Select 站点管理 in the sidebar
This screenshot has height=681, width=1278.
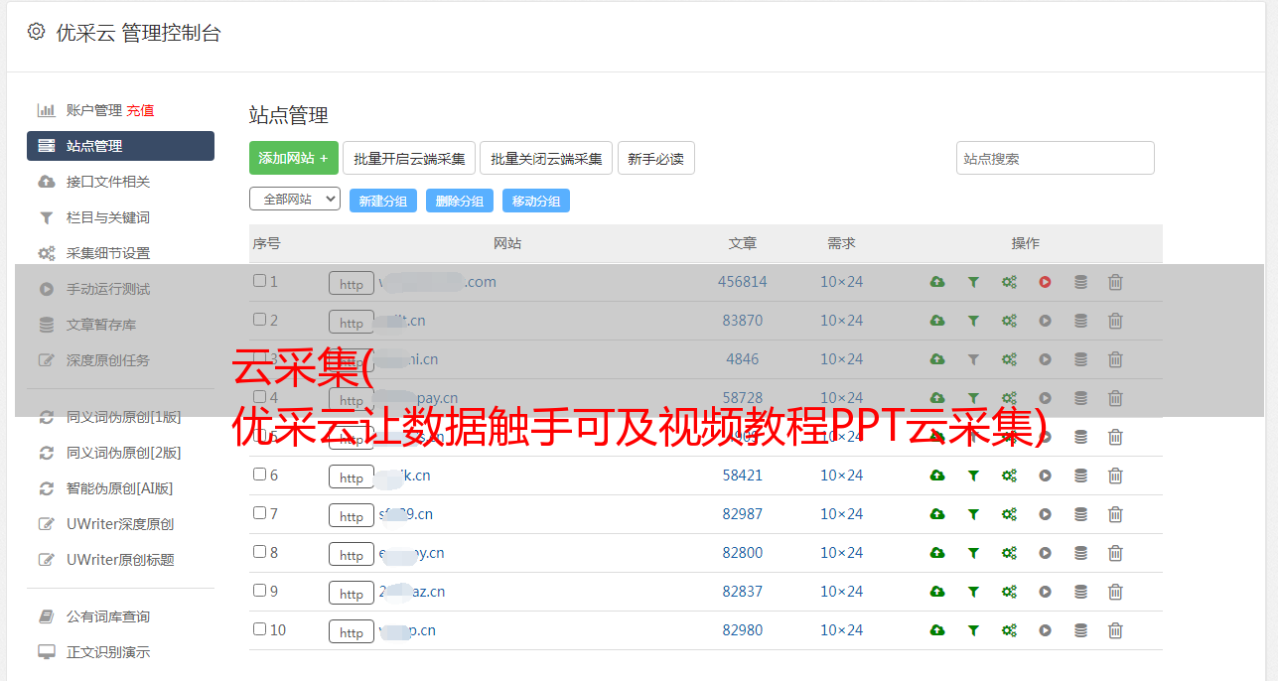(x=120, y=146)
